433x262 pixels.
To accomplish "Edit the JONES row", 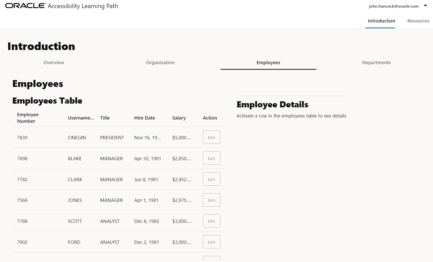I will point(211,200).
